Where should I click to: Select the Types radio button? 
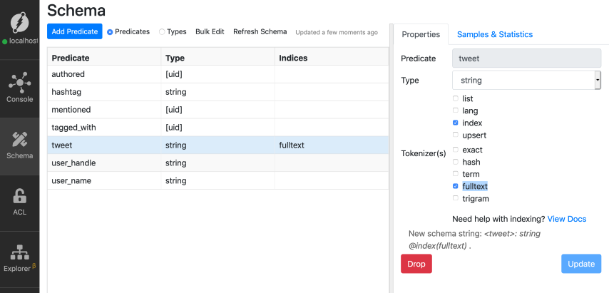(x=162, y=32)
